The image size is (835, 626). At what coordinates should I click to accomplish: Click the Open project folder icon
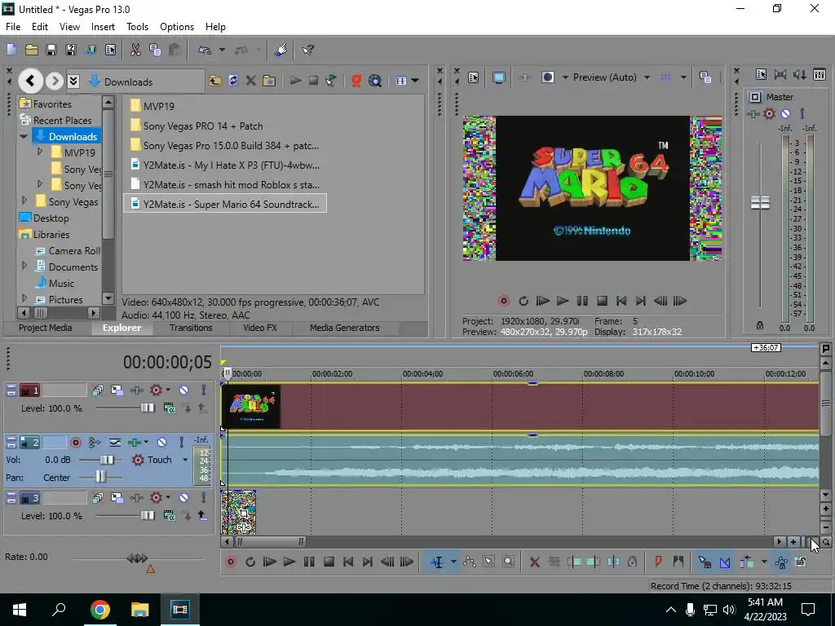[x=32, y=50]
